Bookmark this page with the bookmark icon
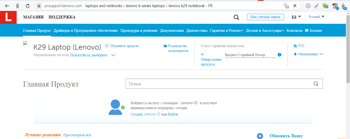Image resolution: width=350 pixels, height=139 pixels. click(x=295, y=6)
